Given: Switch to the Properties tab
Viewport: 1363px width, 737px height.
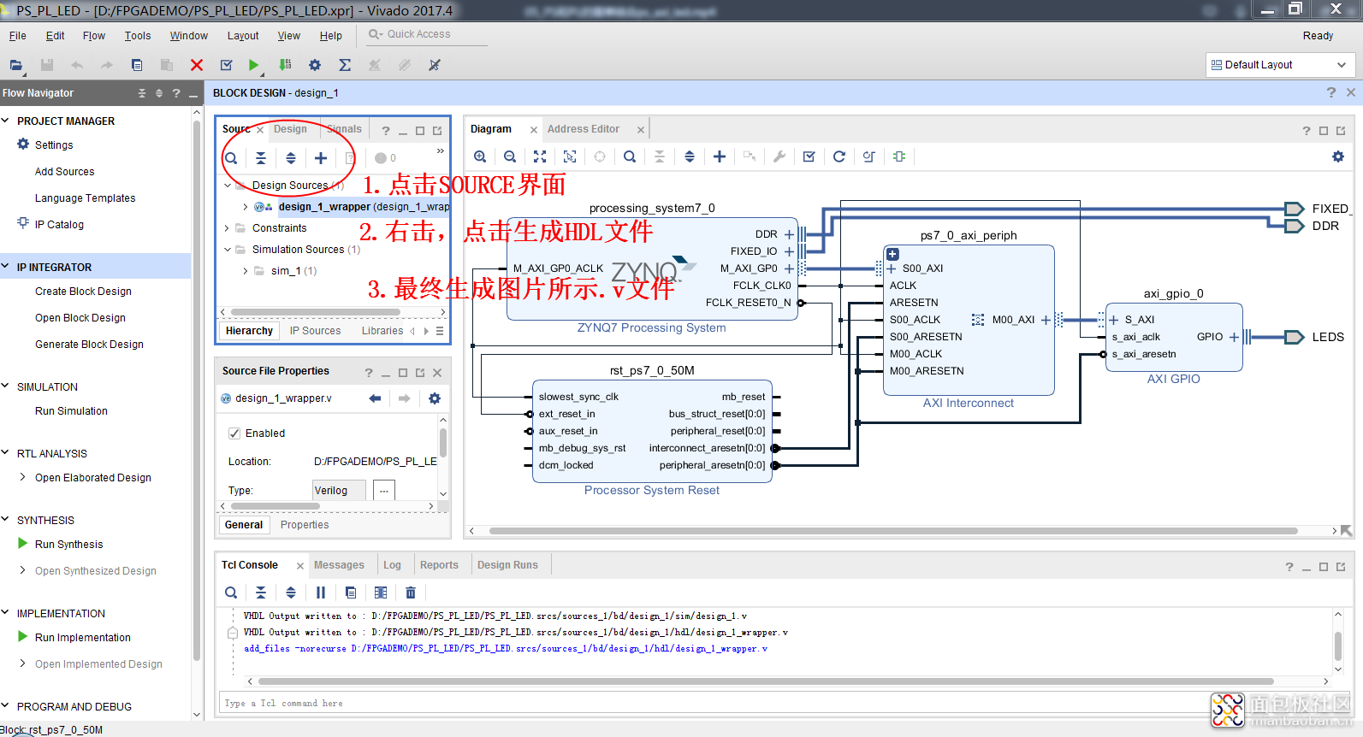Looking at the screenshot, I should click(305, 525).
